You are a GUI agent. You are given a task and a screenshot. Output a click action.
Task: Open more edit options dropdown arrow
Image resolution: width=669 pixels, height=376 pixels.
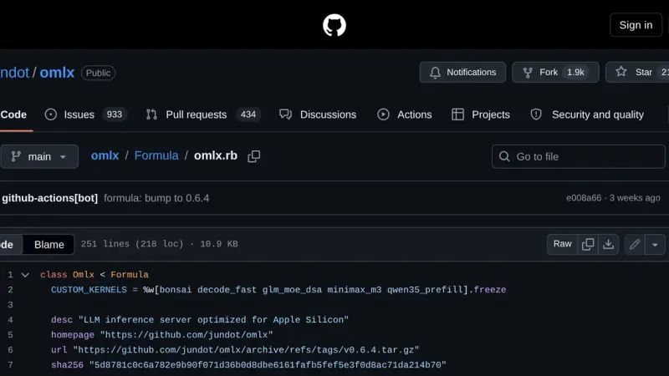pos(655,244)
